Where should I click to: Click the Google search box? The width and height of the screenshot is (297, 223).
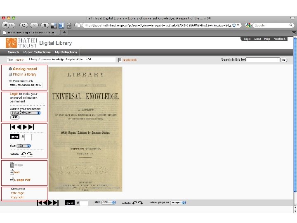pos(271,25)
